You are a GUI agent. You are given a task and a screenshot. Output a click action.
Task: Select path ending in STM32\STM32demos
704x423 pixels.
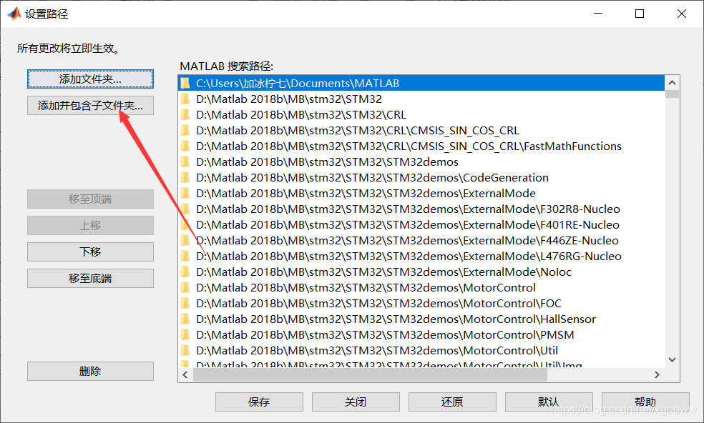click(421, 161)
